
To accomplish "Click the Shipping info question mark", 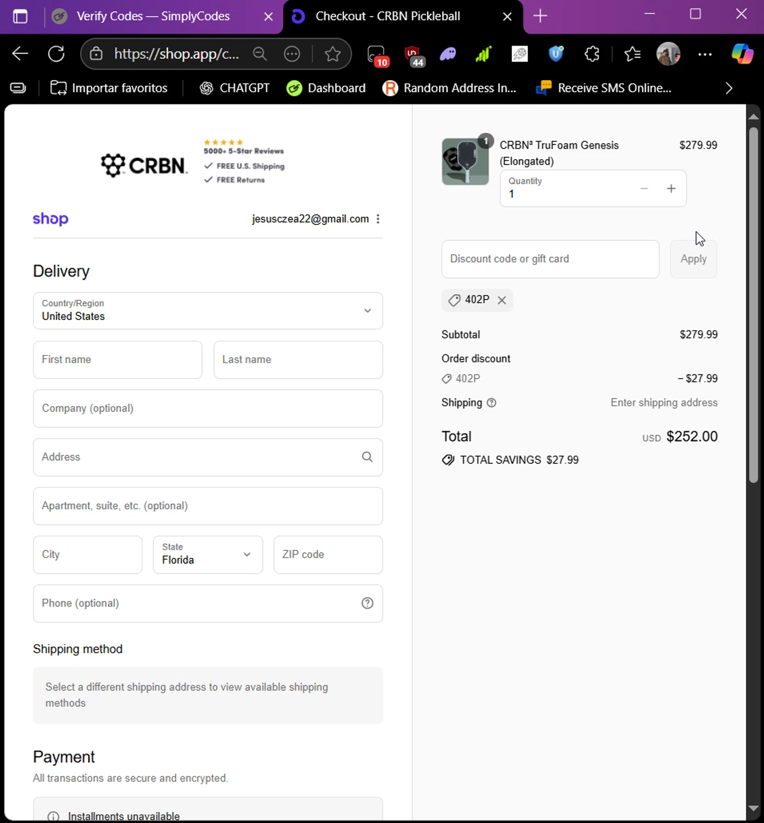I will pyautogui.click(x=492, y=403).
